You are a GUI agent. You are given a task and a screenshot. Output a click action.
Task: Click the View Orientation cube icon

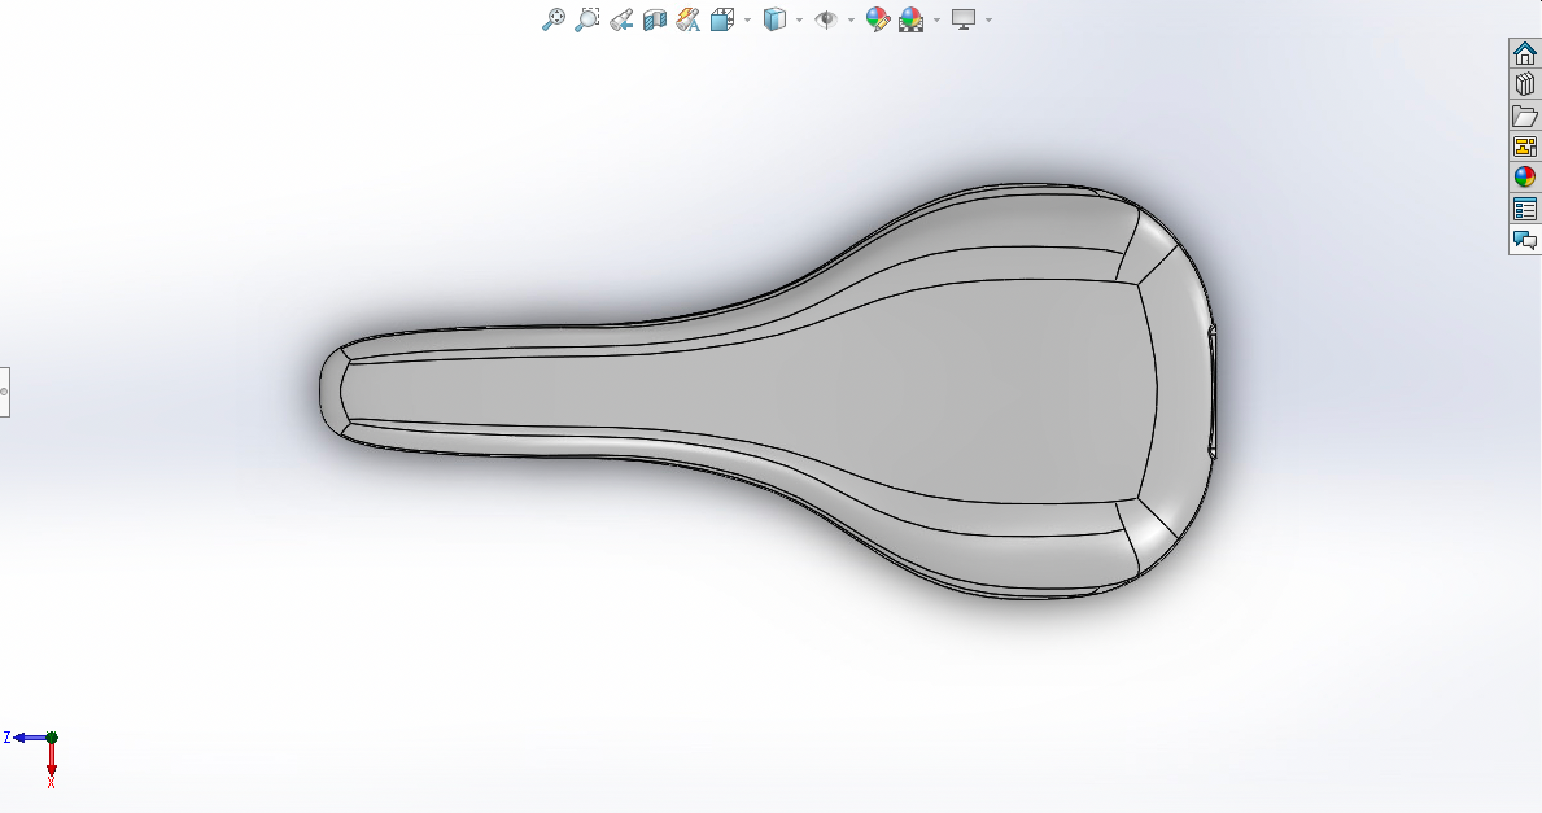[722, 19]
